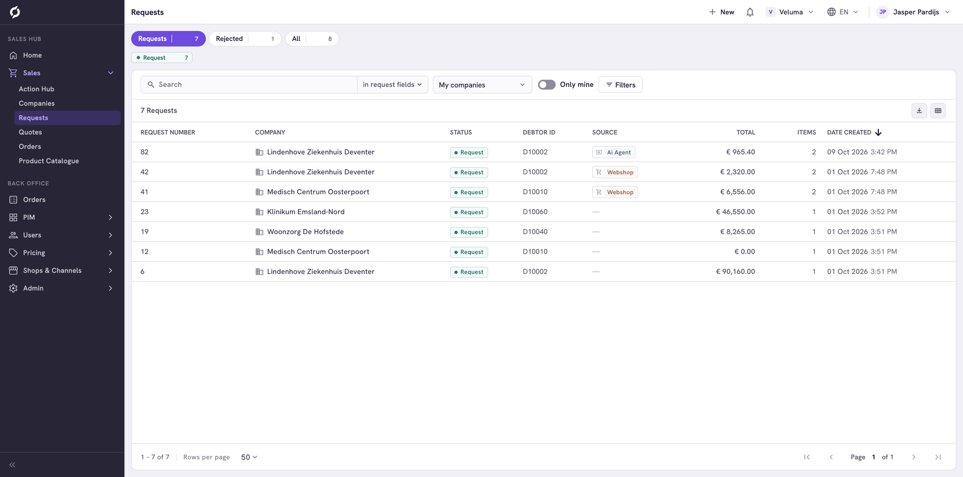The image size is (963, 477).
Task: Click the Request status filter chip
Action: pyautogui.click(x=162, y=58)
